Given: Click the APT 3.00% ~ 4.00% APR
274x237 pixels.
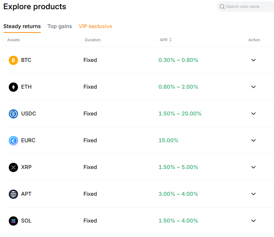Looking at the screenshot, I should point(178,194).
